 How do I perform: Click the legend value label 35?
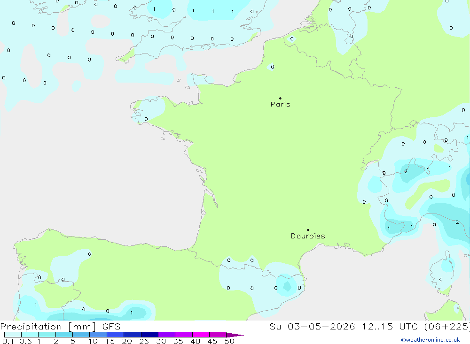click(178, 341)
